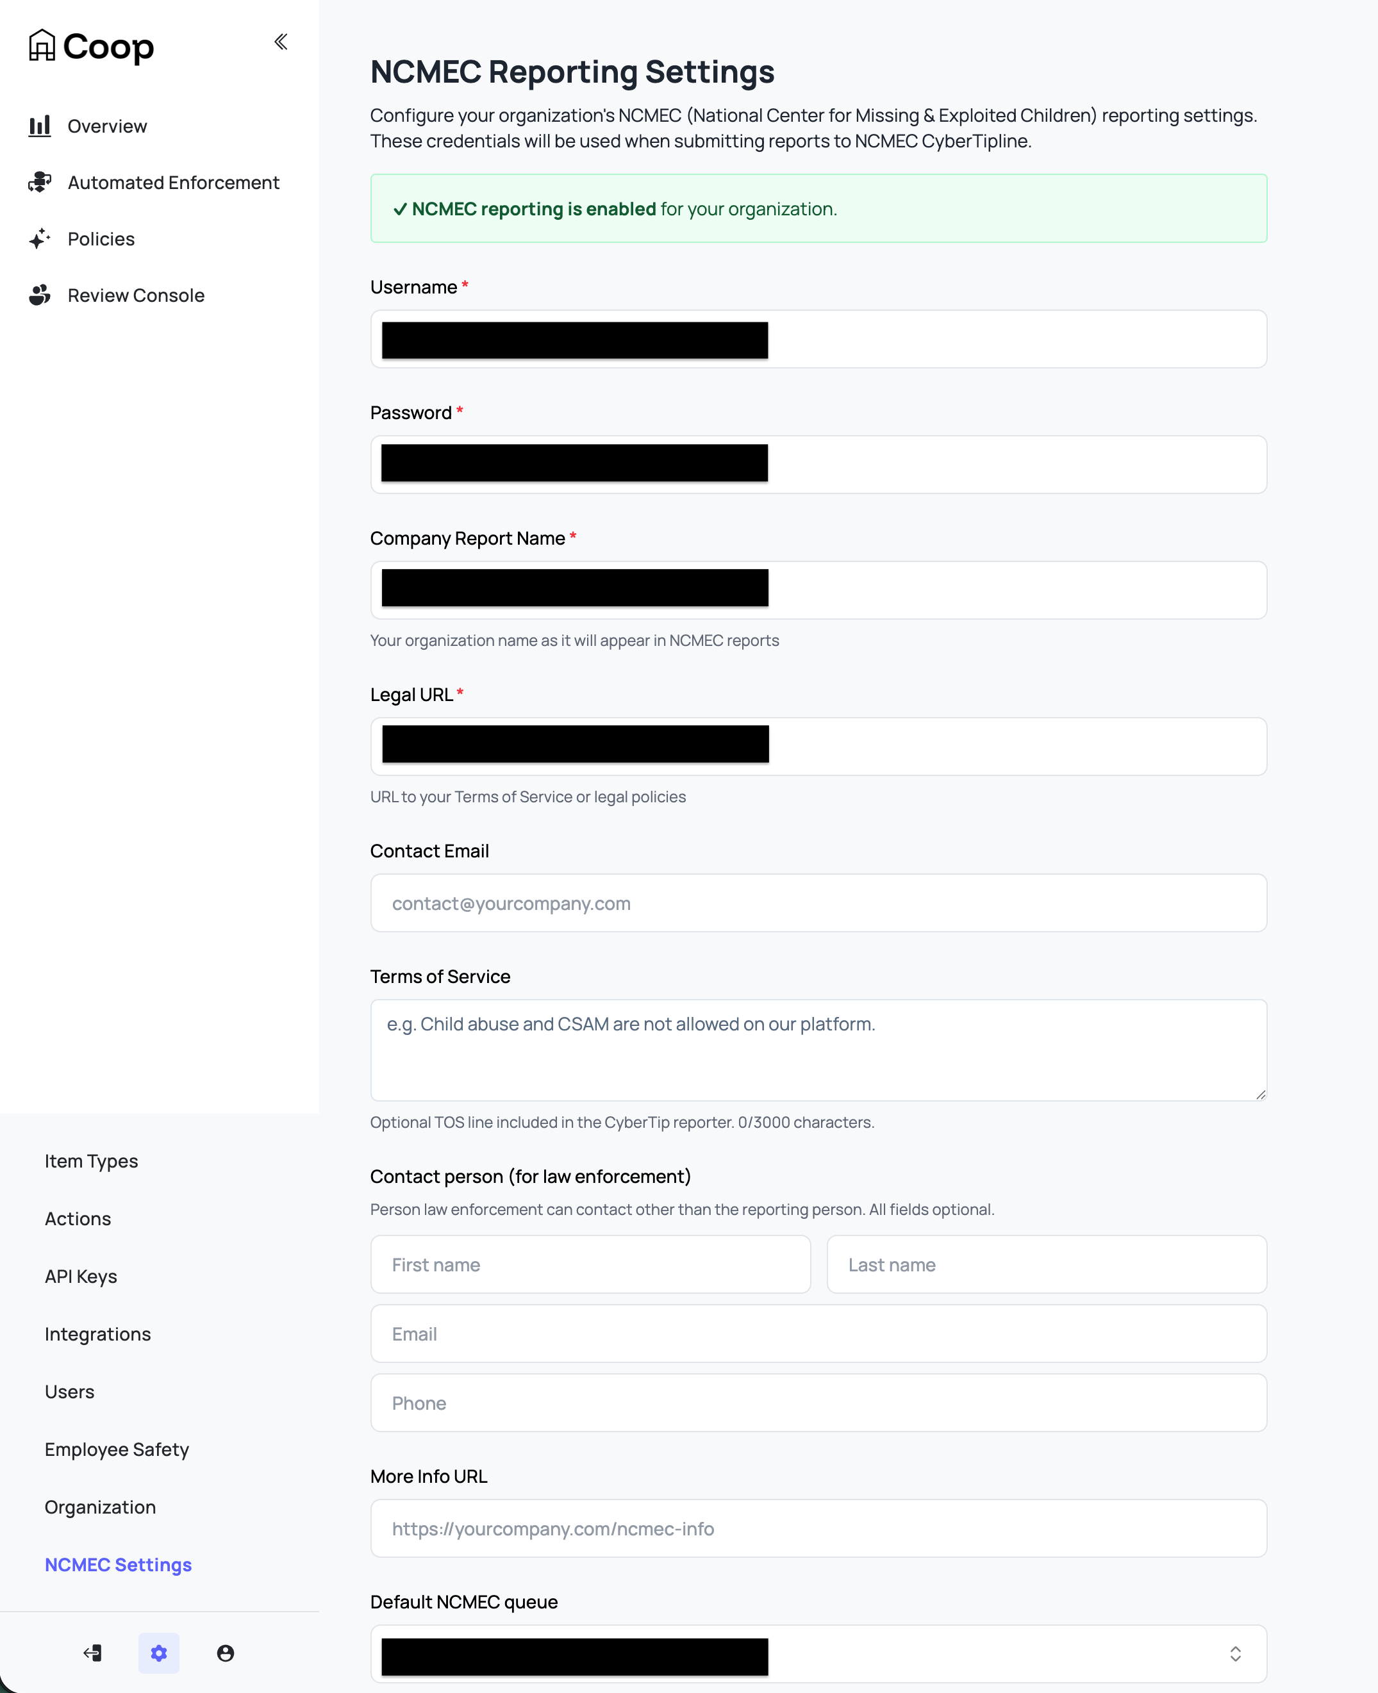Click the Automated Enforcement icon
The image size is (1378, 1693).
40,183
